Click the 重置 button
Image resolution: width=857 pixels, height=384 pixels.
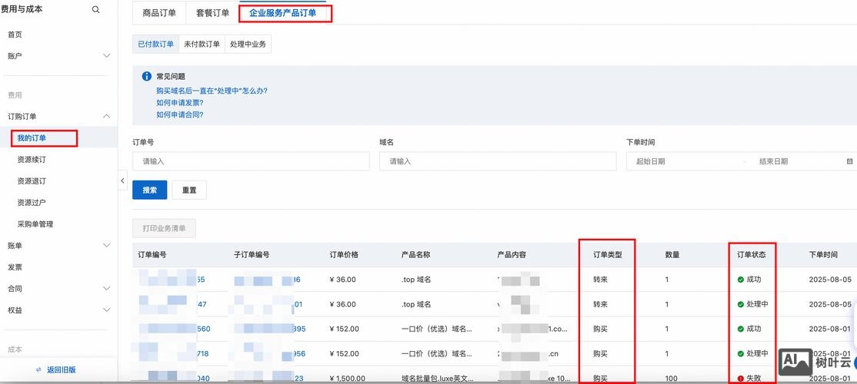[x=189, y=190]
